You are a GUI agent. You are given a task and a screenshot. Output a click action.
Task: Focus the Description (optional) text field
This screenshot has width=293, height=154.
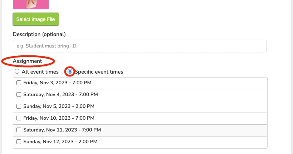point(140,46)
